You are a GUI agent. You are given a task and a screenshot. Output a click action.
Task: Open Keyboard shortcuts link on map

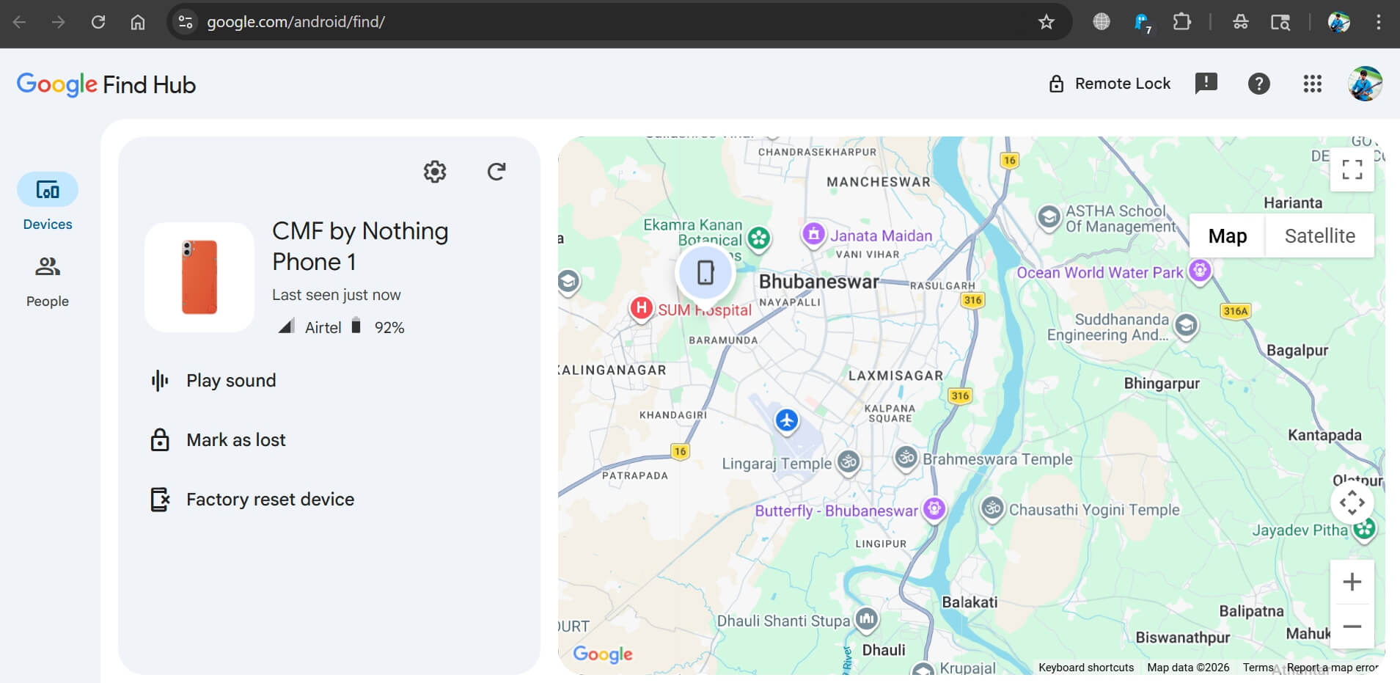coord(1086,668)
